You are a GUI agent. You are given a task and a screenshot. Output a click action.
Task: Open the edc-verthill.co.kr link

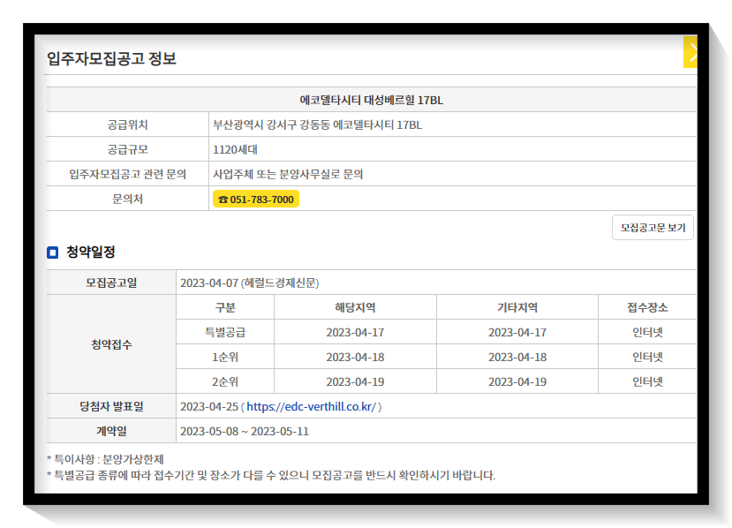[x=311, y=407]
